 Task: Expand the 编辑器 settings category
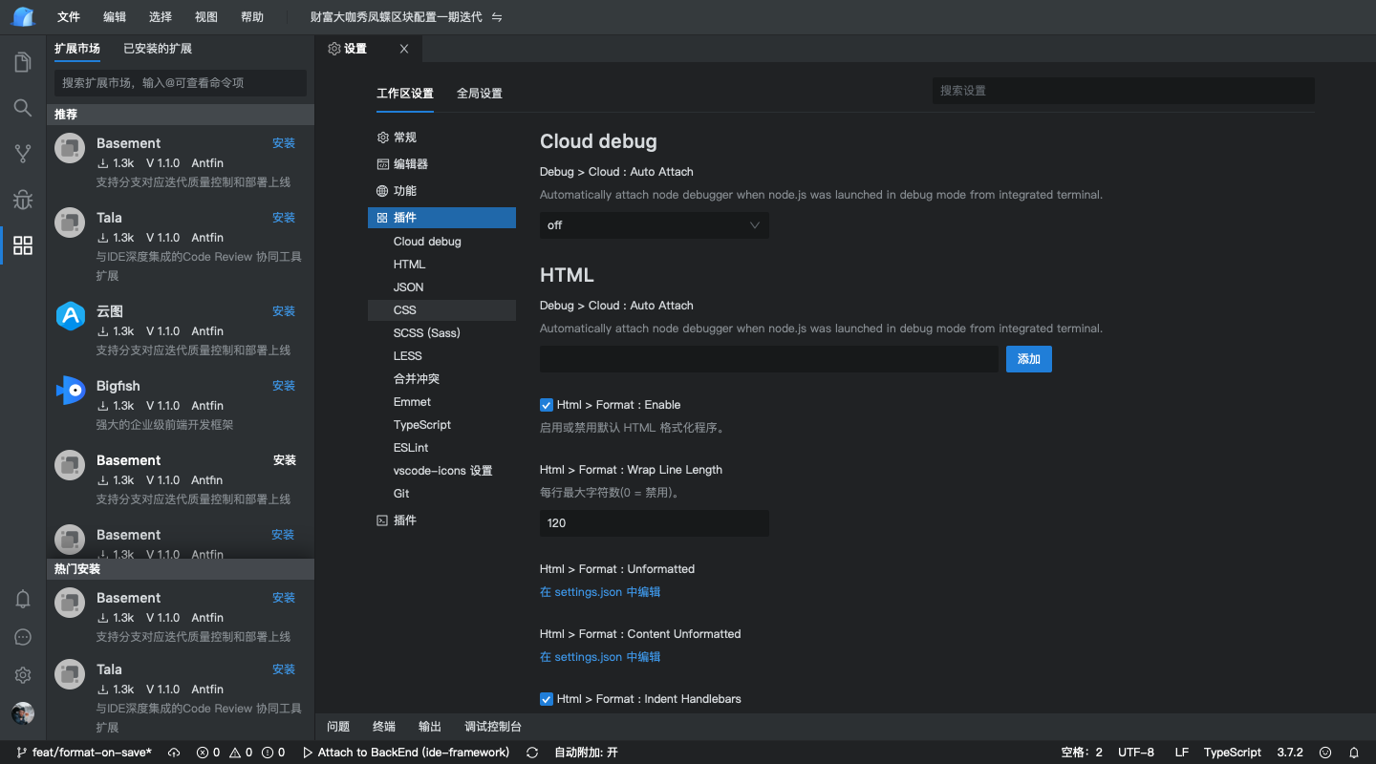(x=441, y=164)
